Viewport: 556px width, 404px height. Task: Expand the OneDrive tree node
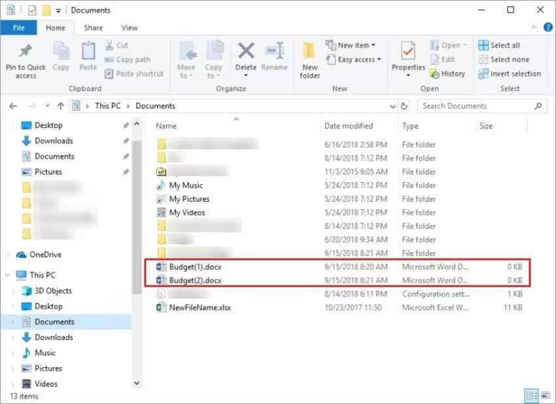(8, 255)
